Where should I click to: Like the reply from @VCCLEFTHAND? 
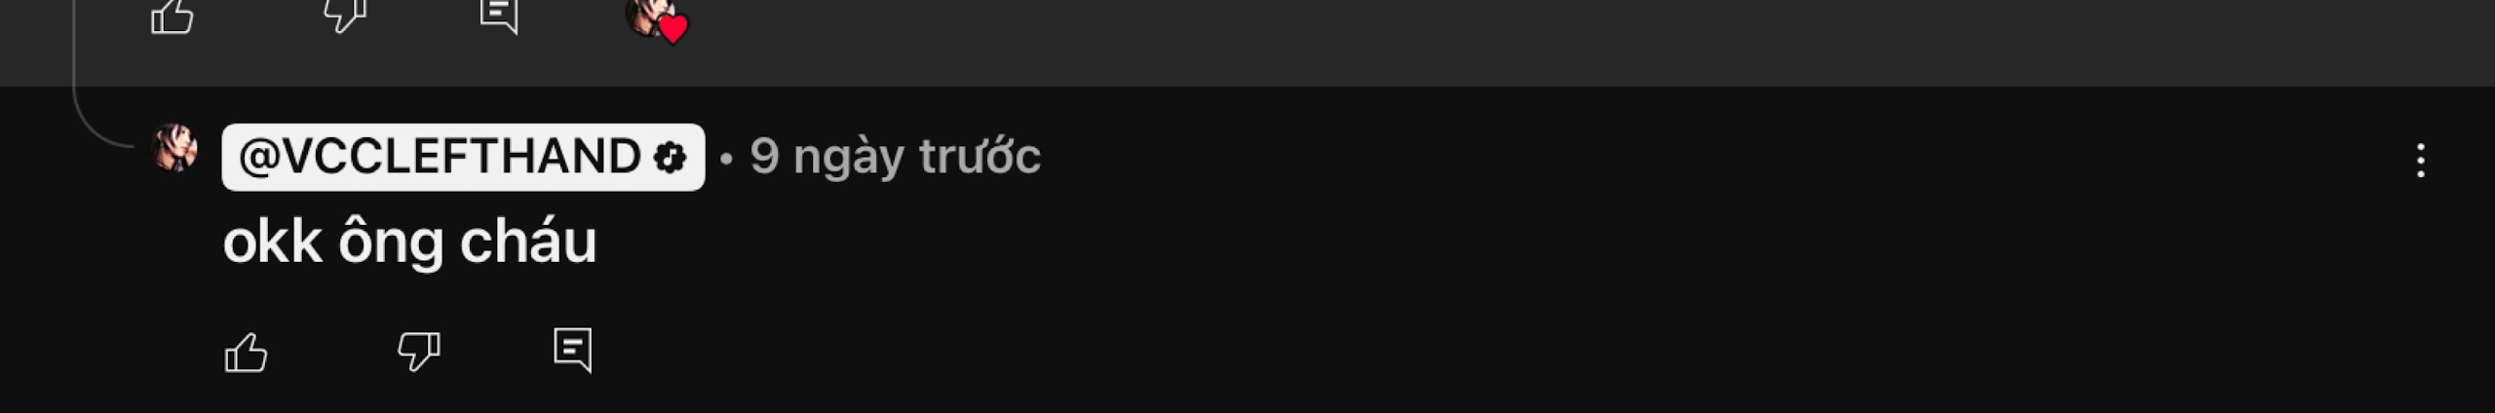[247, 352]
